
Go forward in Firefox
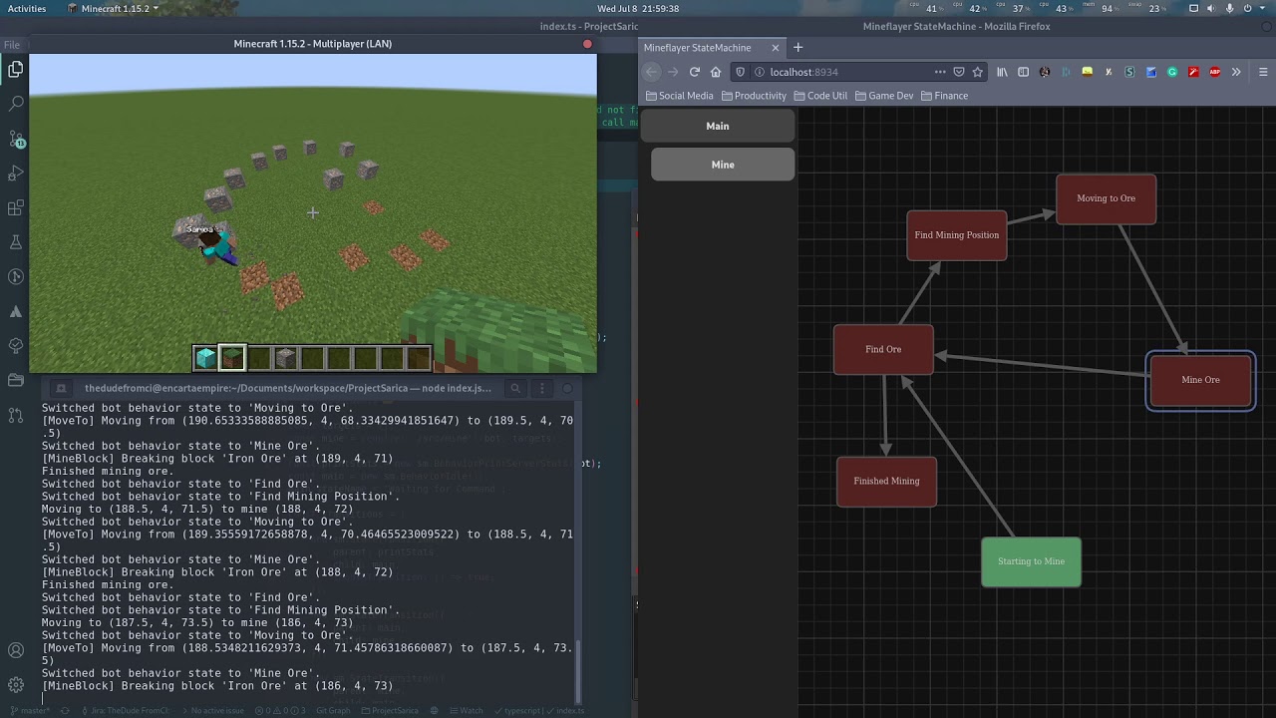click(673, 72)
